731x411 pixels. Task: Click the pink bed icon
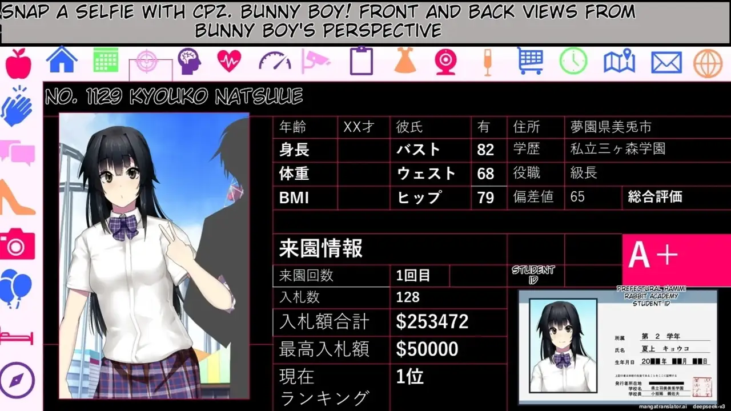tap(17, 336)
